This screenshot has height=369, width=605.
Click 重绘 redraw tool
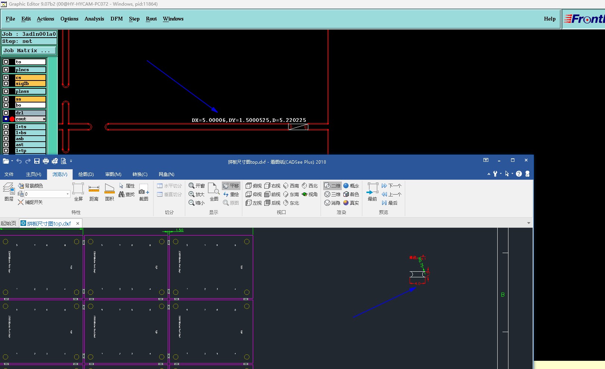coord(231,194)
